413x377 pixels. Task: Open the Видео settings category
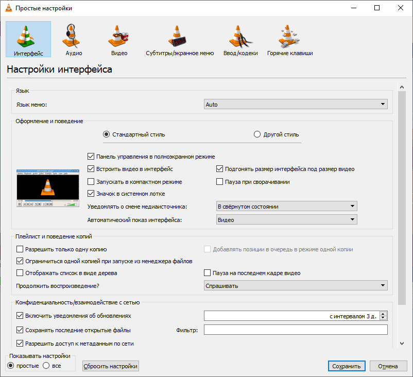coord(119,40)
